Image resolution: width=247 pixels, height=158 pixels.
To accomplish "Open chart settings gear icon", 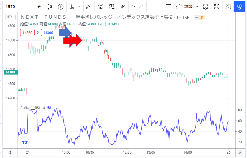I will point(205,7).
